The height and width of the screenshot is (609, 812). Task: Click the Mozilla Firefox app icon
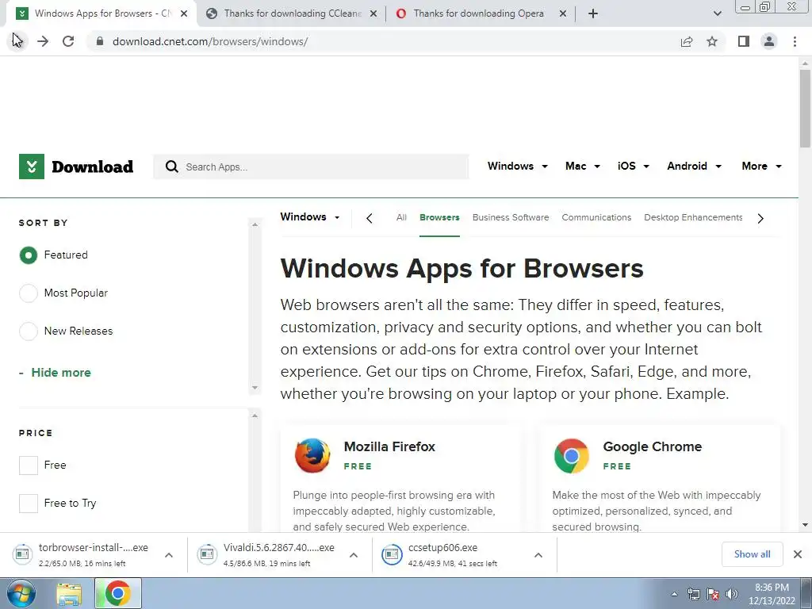pos(312,456)
